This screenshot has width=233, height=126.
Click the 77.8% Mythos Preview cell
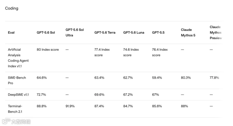214,78
